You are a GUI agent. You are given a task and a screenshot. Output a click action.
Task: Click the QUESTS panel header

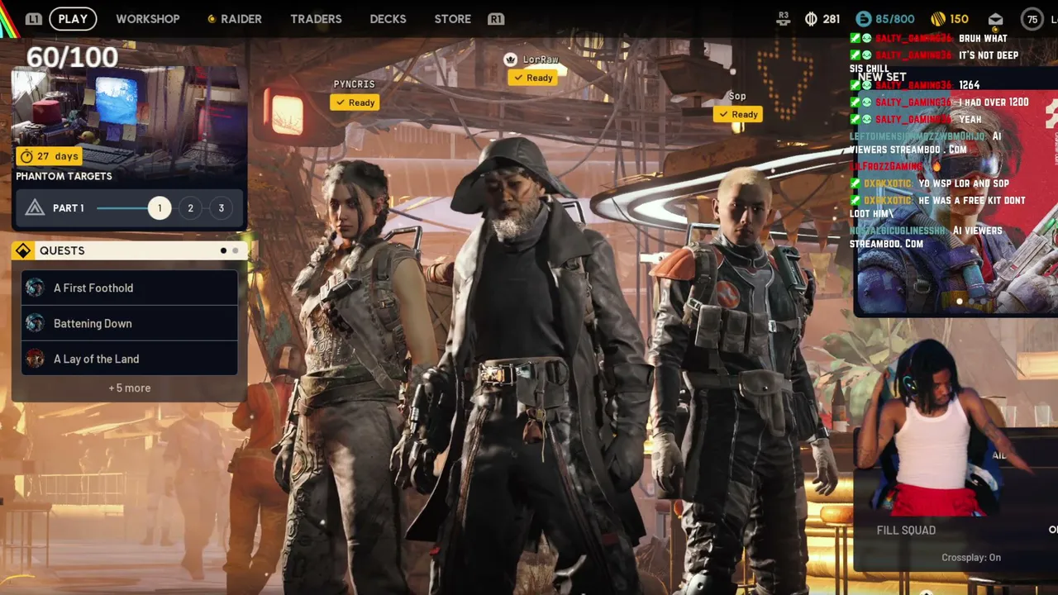click(x=130, y=250)
